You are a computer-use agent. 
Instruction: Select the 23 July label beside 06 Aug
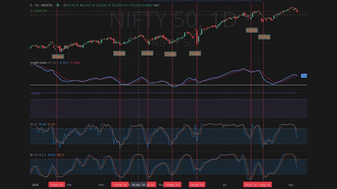point(252,30)
